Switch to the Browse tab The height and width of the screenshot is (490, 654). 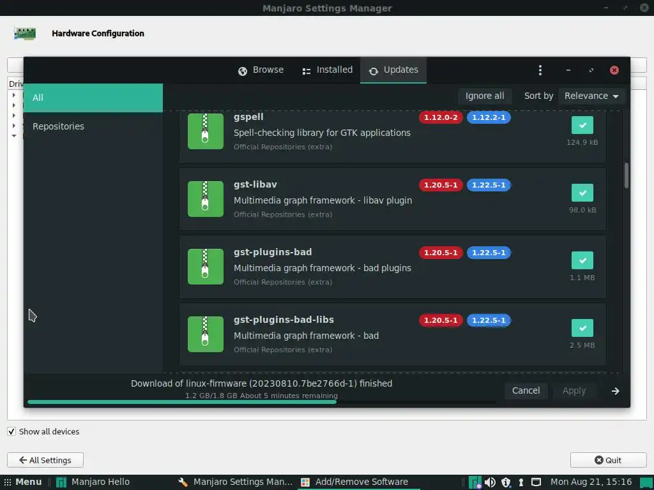tap(261, 70)
